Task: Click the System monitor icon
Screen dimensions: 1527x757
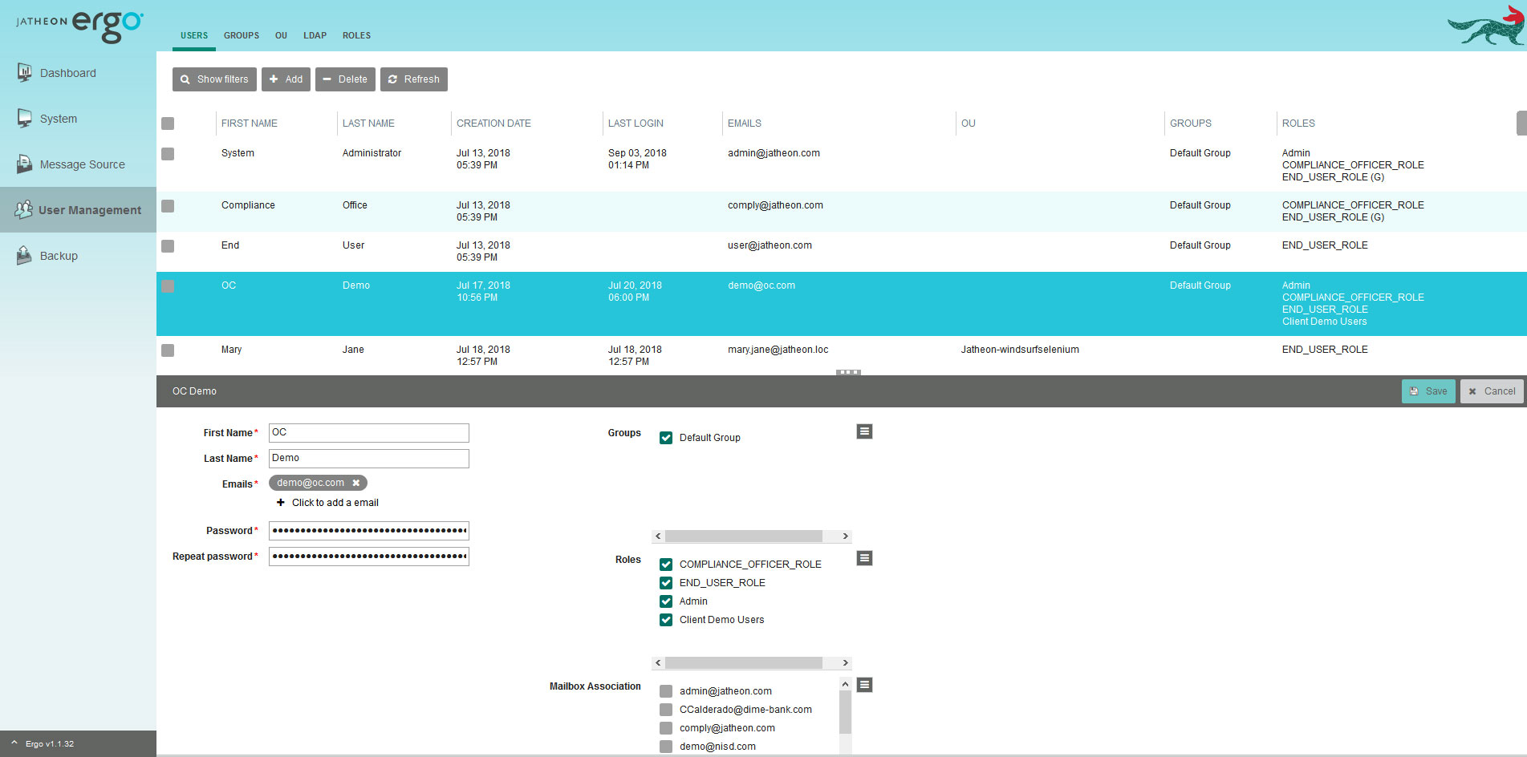Action: pos(25,118)
